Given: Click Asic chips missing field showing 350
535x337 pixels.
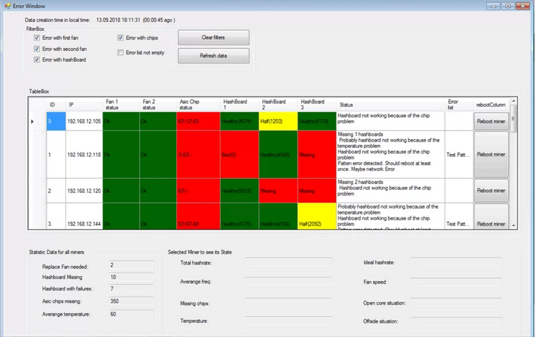Looking at the screenshot, I should 131,301.
